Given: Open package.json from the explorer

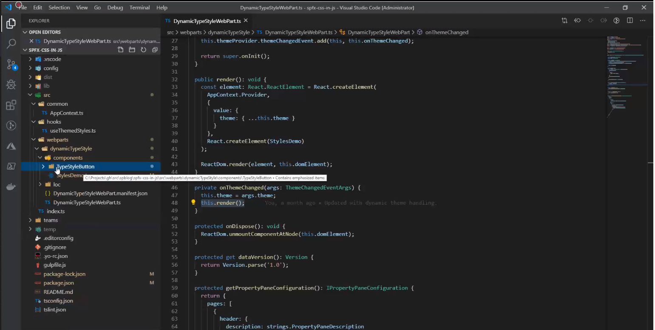Looking at the screenshot, I should pyautogui.click(x=59, y=283).
